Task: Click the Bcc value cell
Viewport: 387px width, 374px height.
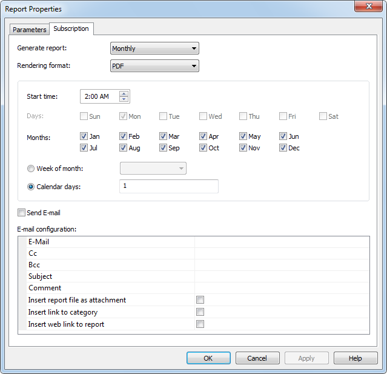Action: 282,265
